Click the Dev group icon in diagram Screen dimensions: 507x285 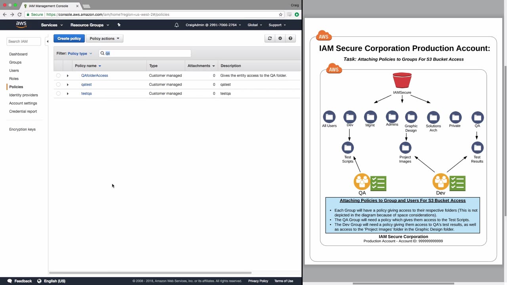tap(440, 182)
